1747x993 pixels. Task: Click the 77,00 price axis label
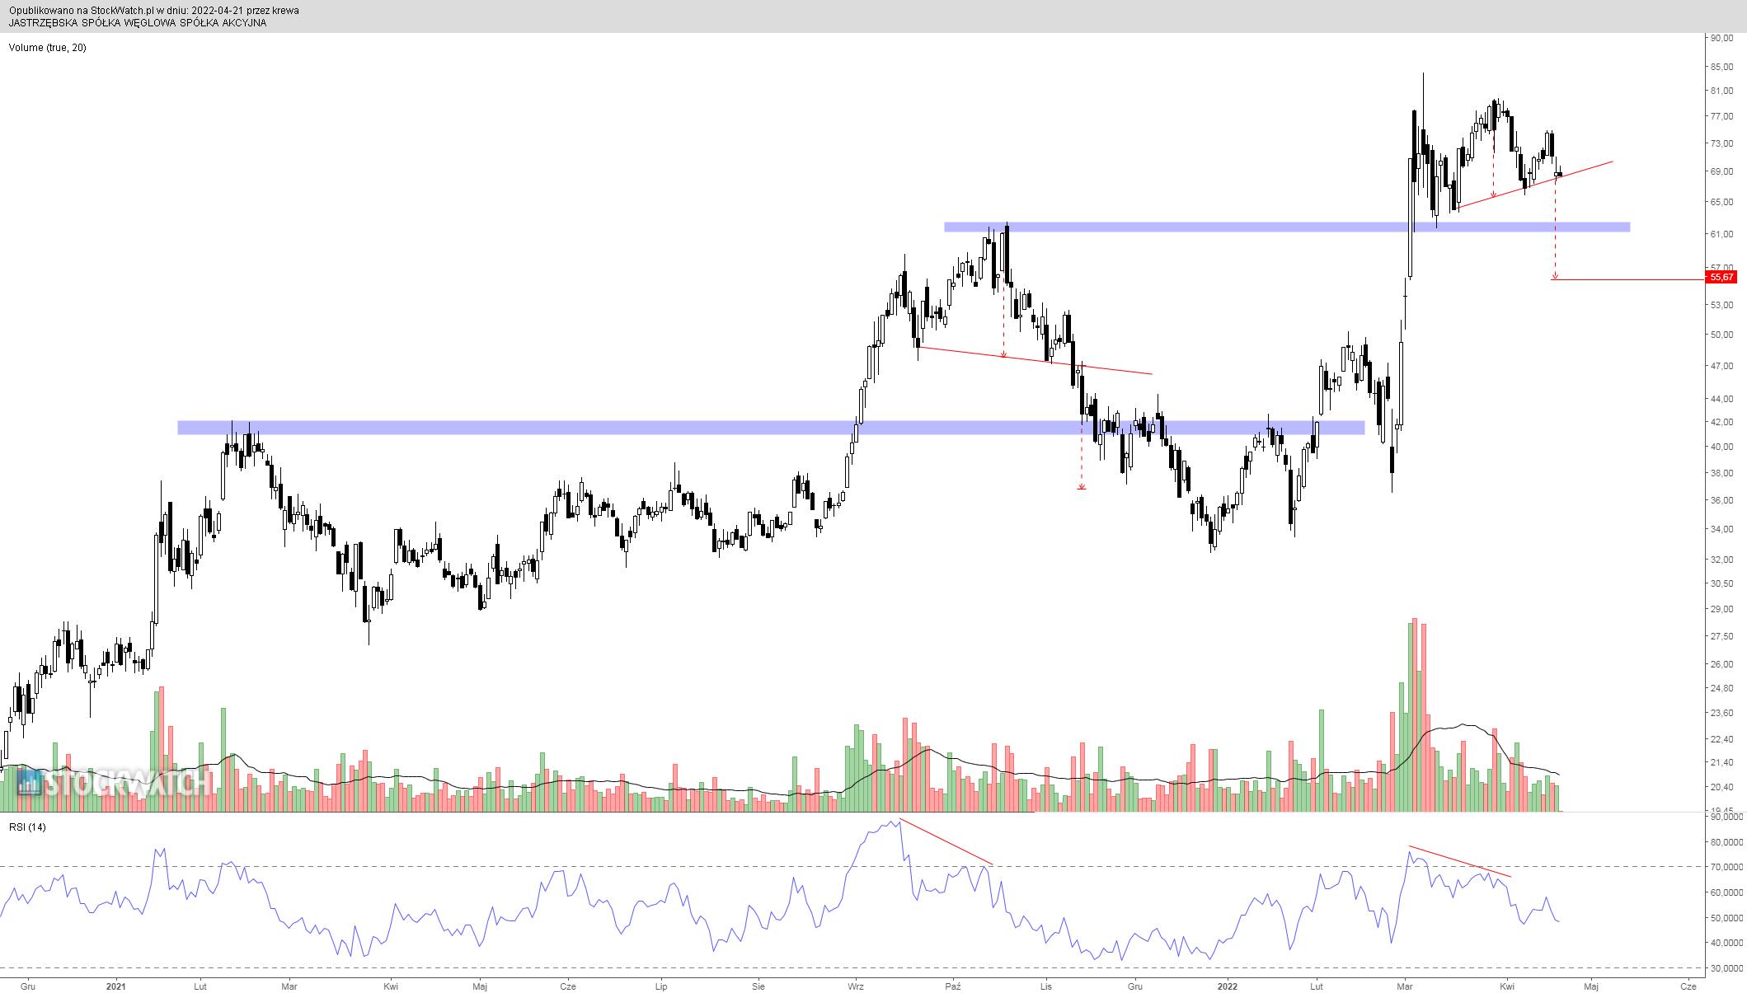pyautogui.click(x=1721, y=117)
